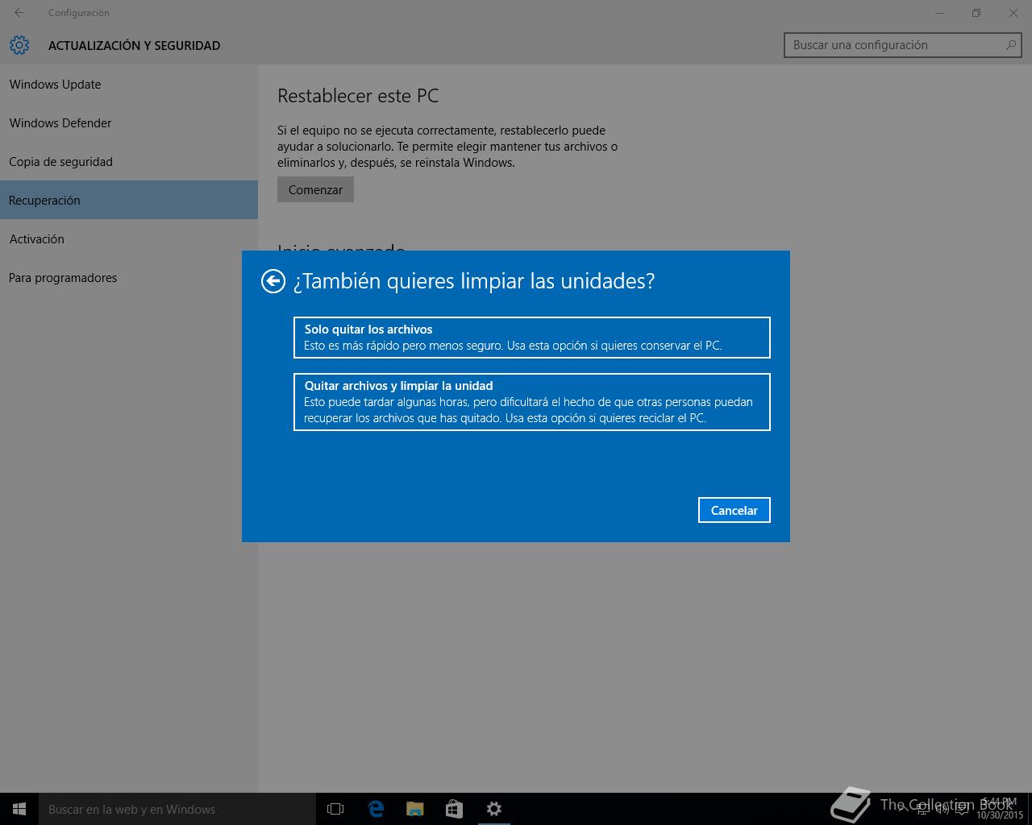Viewport: 1032px width, 825px height.
Task: Launch Microsoft Edge from taskbar
Action: click(376, 809)
